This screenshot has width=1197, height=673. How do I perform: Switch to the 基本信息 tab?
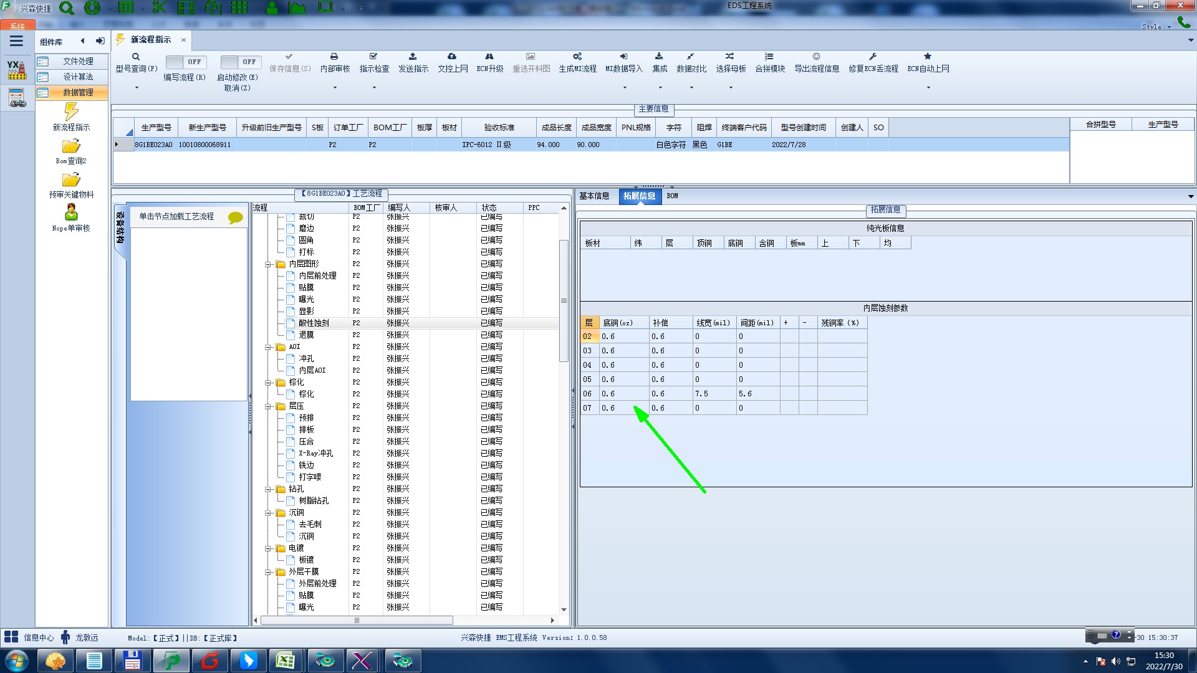[x=594, y=196]
